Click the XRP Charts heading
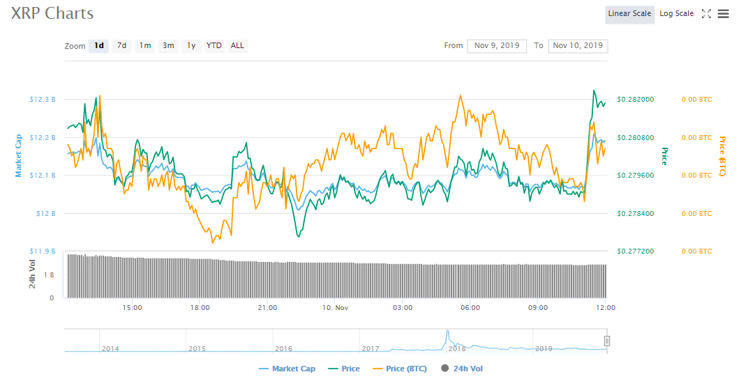Screen dimensions: 741x379 (52, 13)
